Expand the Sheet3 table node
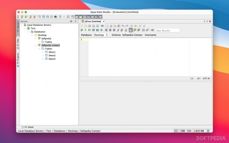Image resolution: width=229 pixels, height=143 pixels. (x=43, y=59)
